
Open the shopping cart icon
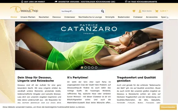(157, 11)
